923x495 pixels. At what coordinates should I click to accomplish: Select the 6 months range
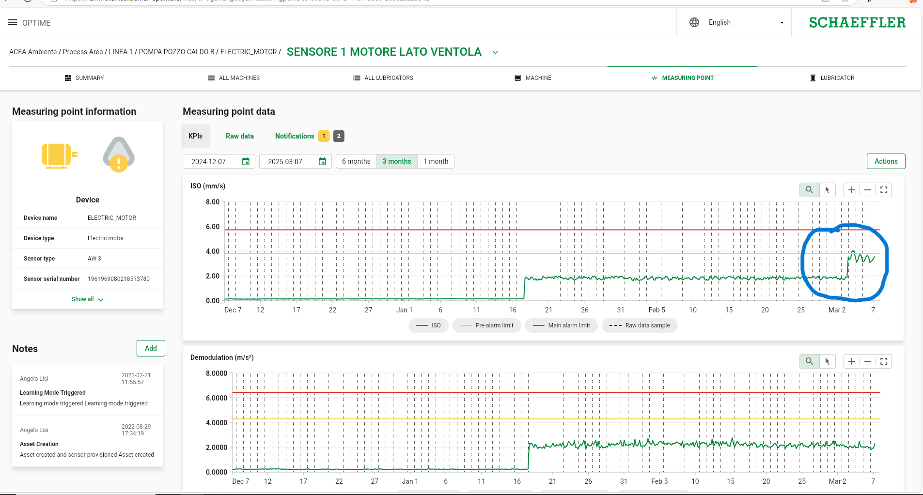pos(356,161)
